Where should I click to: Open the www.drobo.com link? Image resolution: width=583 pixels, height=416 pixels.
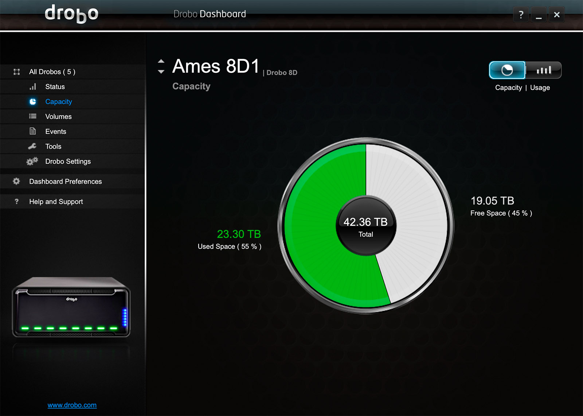point(72,405)
